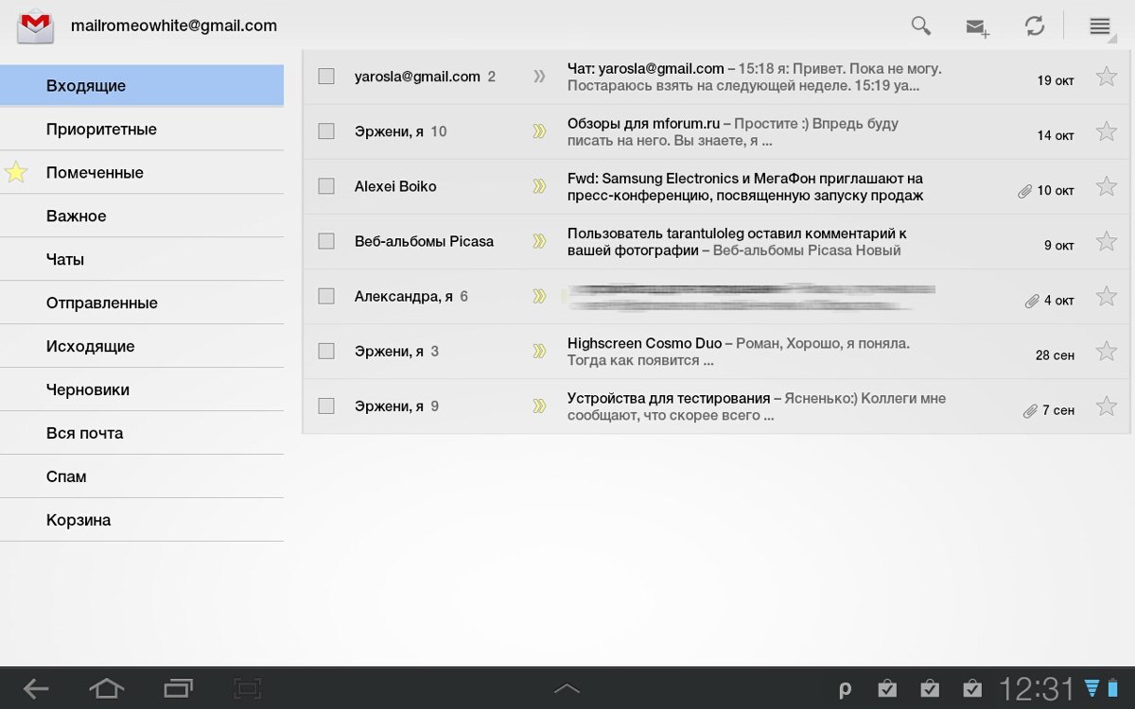Image resolution: width=1135 pixels, height=709 pixels.
Task: Refresh the inbox with sync icon
Action: 1035,26
